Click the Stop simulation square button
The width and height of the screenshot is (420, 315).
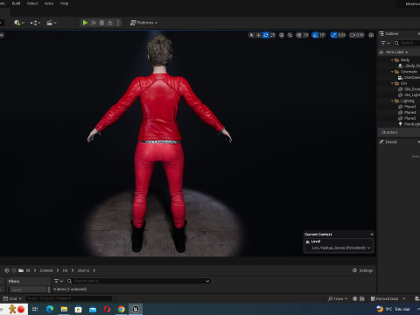pos(101,23)
